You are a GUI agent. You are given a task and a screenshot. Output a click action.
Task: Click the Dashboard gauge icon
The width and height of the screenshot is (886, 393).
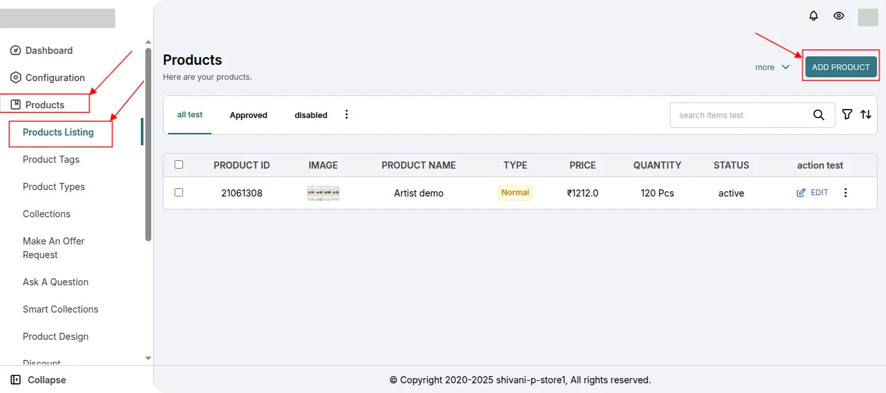pos(16,51)
